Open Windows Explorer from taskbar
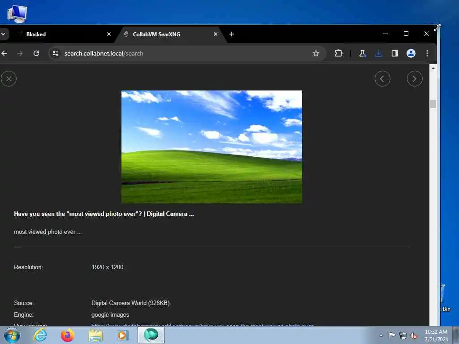This screenshot has height=344, width=459. [x=95, y=335]
